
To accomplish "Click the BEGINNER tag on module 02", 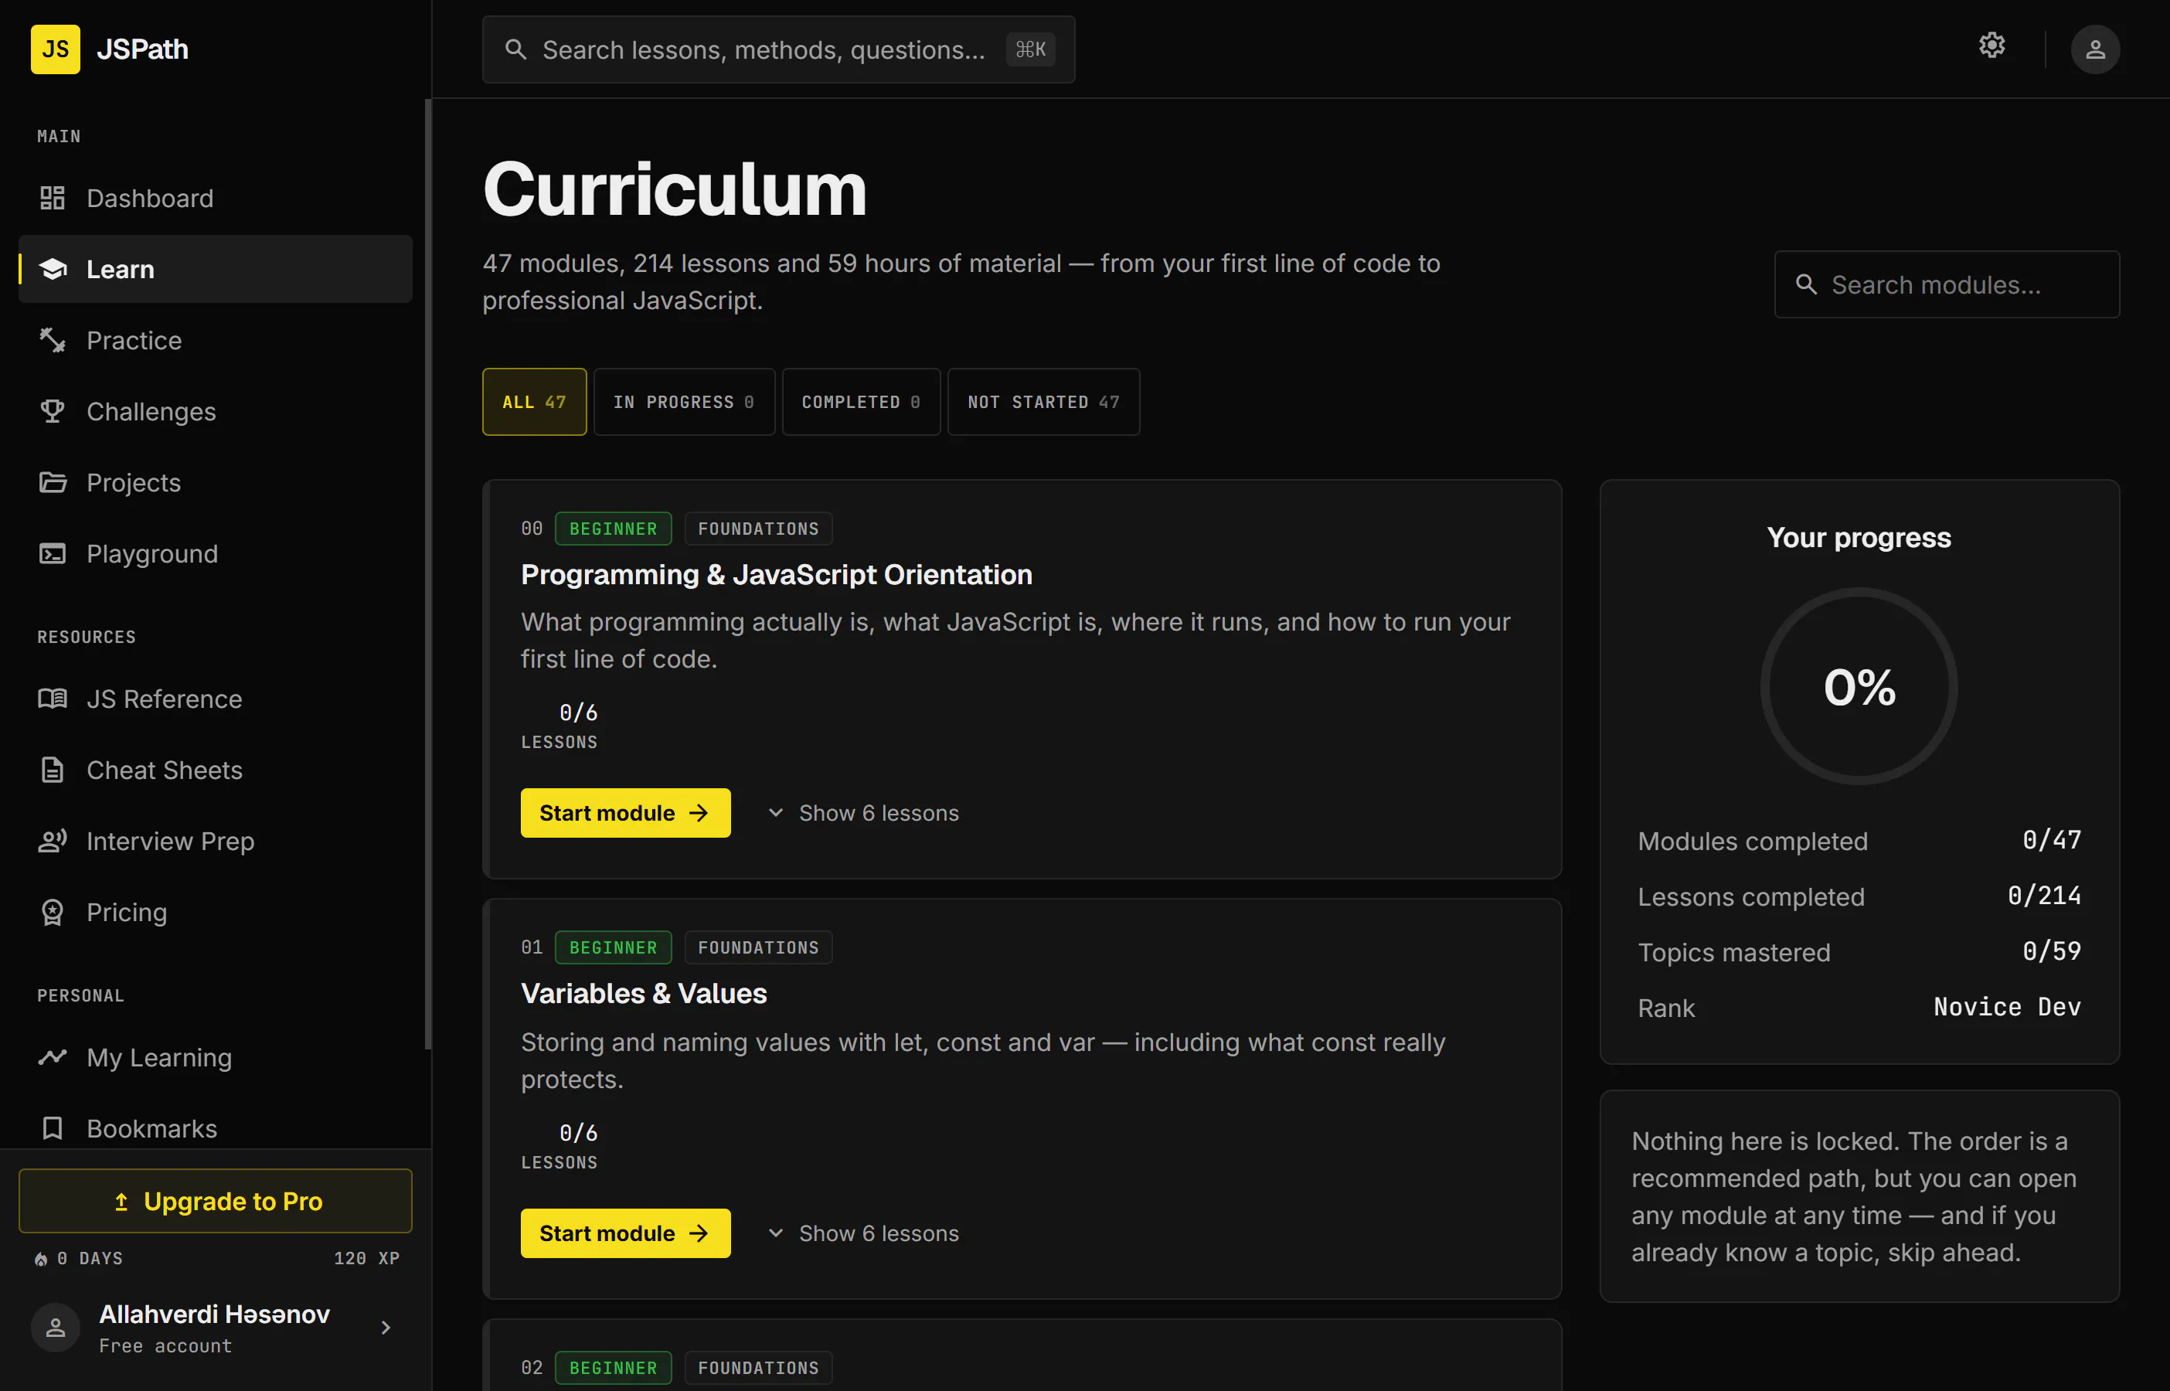I will (x=613, y=1368).
